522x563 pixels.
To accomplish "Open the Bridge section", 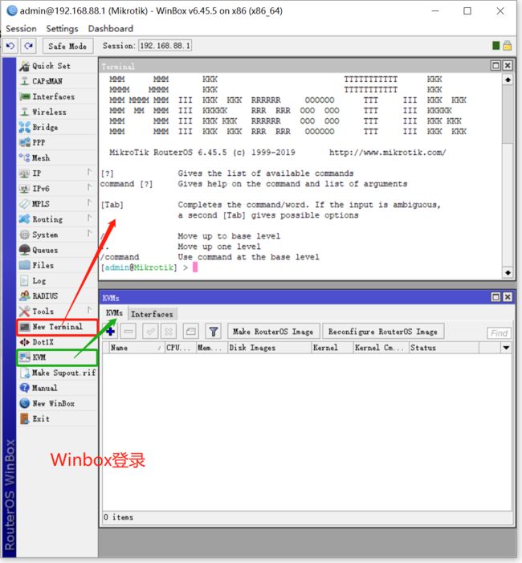I will click(x=57, y=127).
